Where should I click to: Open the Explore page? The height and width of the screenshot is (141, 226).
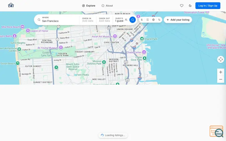[x=89, y=6]
